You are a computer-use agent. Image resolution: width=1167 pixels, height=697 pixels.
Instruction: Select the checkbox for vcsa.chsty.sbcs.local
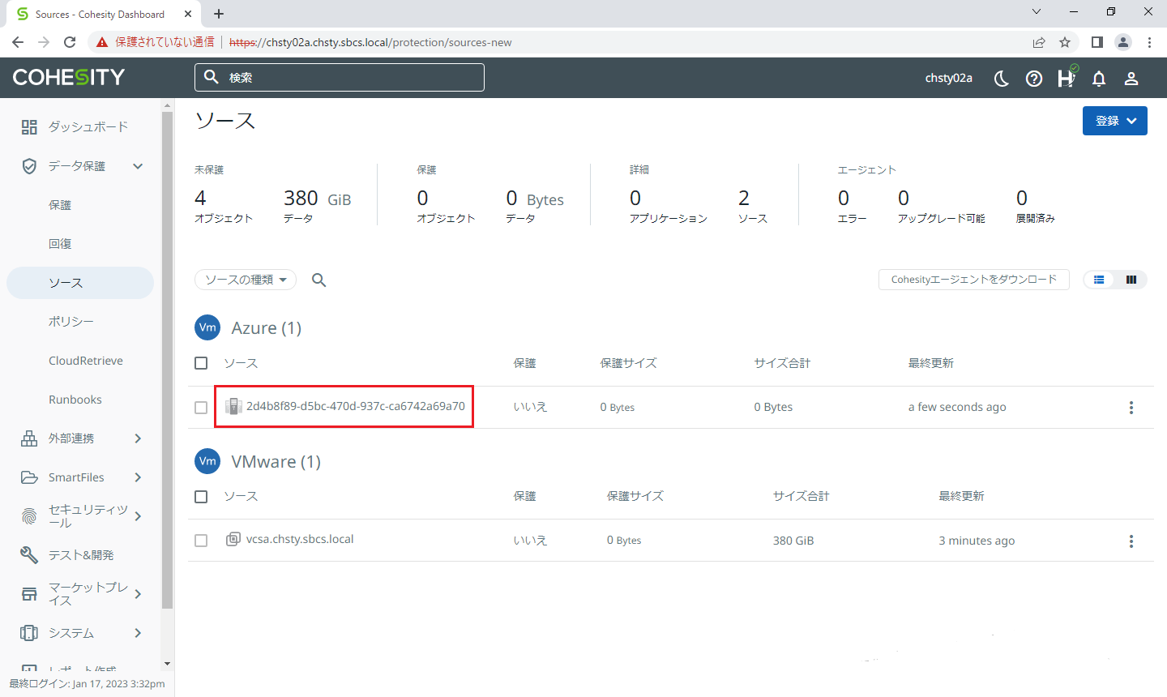tap(201, 541)
